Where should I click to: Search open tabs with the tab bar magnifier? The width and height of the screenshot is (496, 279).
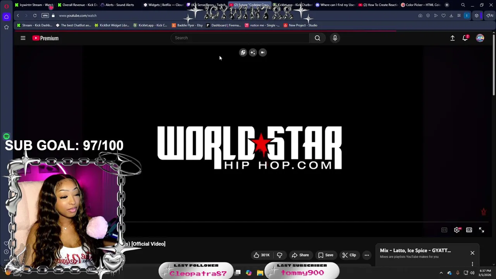tap(463, 5)
